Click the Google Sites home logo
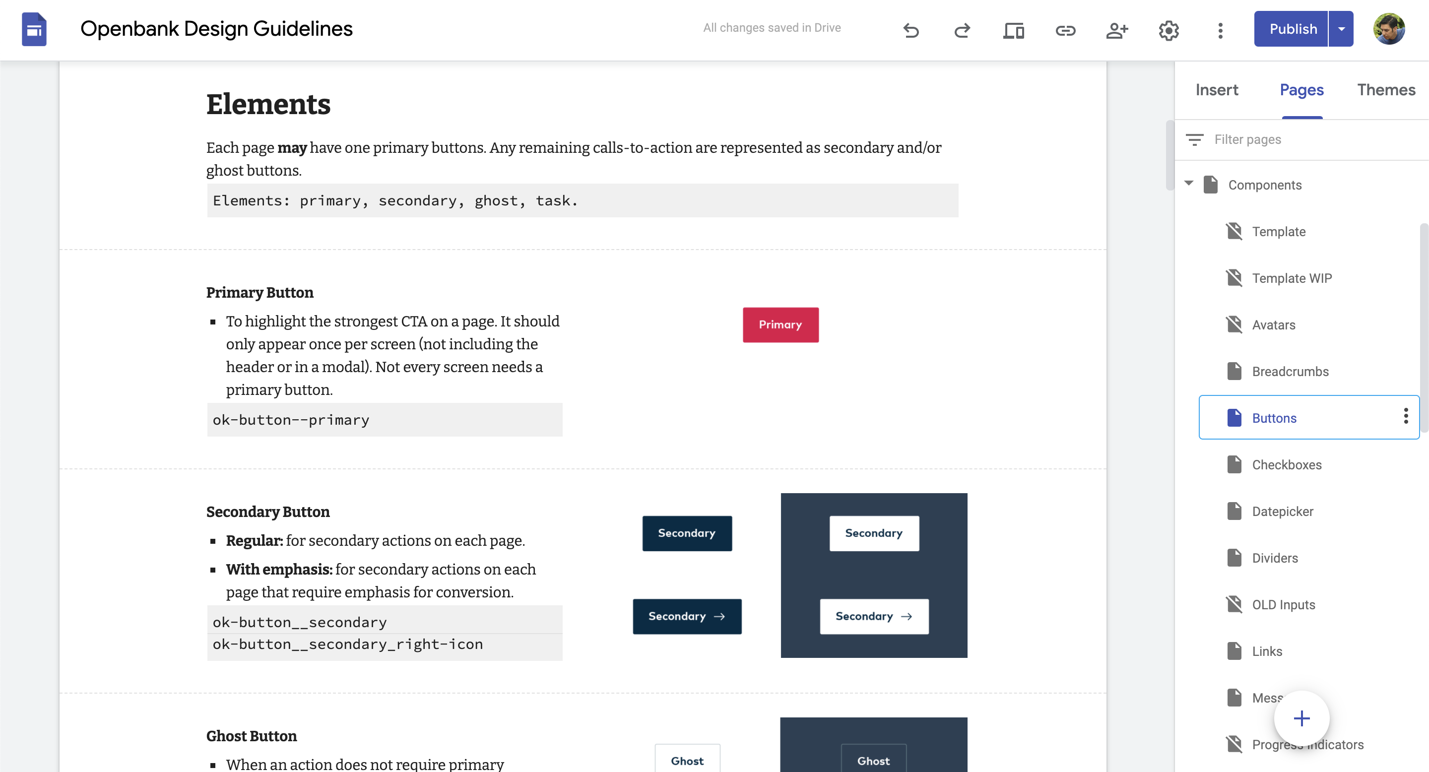The width and height of the screenshot is (1429, 772). pyautogui.click(x=34, y=29)
